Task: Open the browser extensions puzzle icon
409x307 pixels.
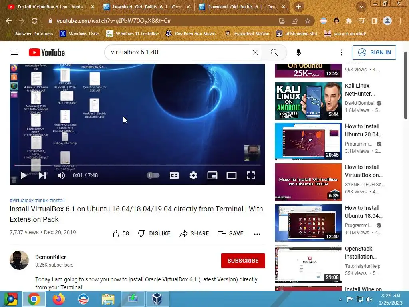Action: click(x=349, y=21)
